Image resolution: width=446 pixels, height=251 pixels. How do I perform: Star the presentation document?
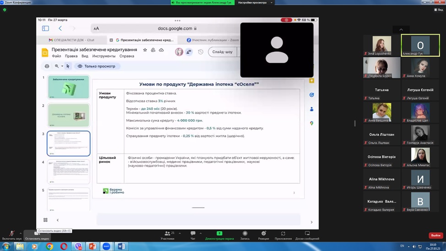pos(145,50)
